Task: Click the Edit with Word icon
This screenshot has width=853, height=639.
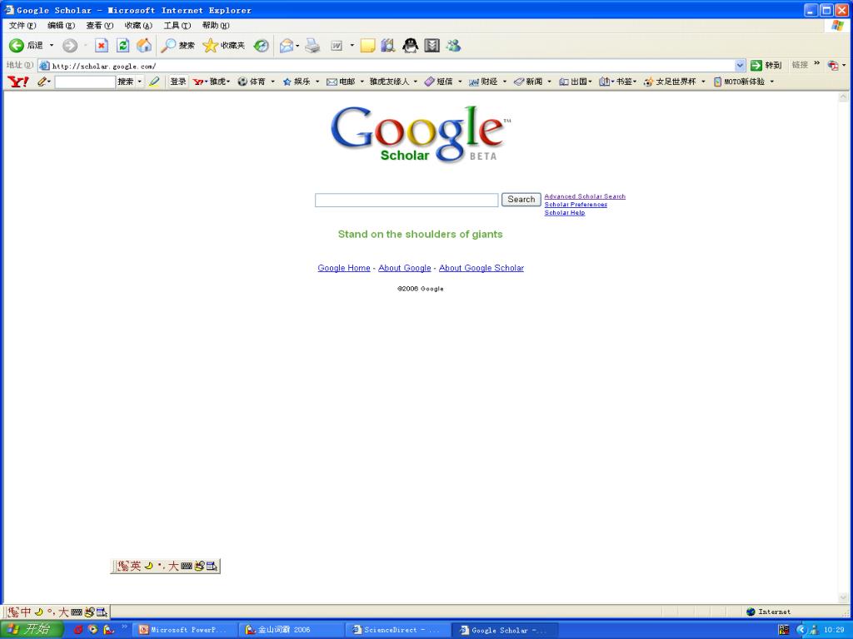Action: coord(337,46)
